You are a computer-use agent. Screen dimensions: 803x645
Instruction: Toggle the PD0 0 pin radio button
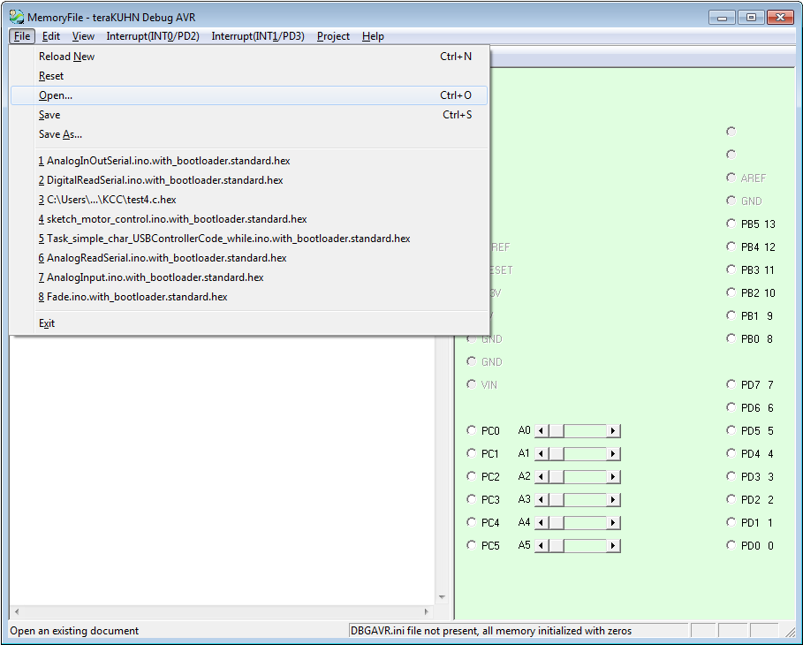pyautogui.click(x=731, y=545)
